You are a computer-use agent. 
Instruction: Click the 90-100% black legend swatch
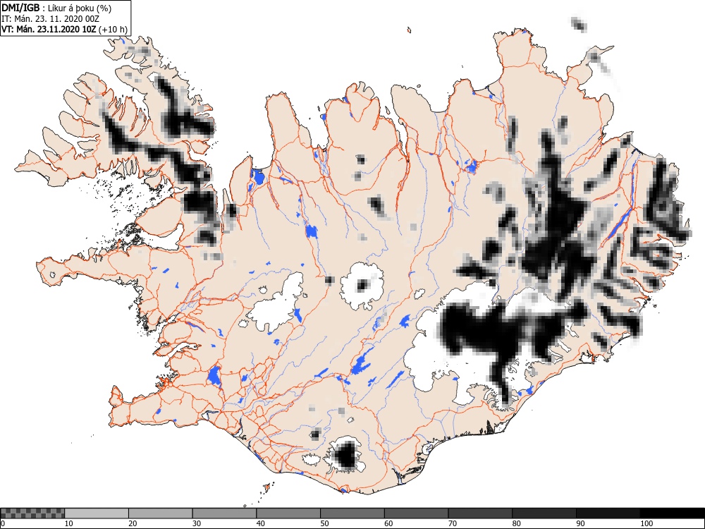pos(608,513)
